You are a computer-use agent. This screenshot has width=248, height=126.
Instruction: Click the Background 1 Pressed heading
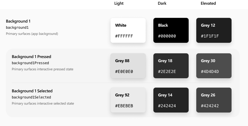(x=31, y=57)
